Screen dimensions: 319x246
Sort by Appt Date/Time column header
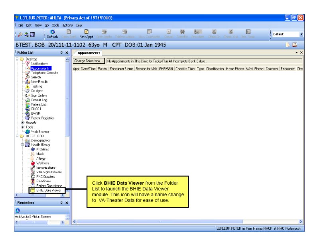pos(84,69)
